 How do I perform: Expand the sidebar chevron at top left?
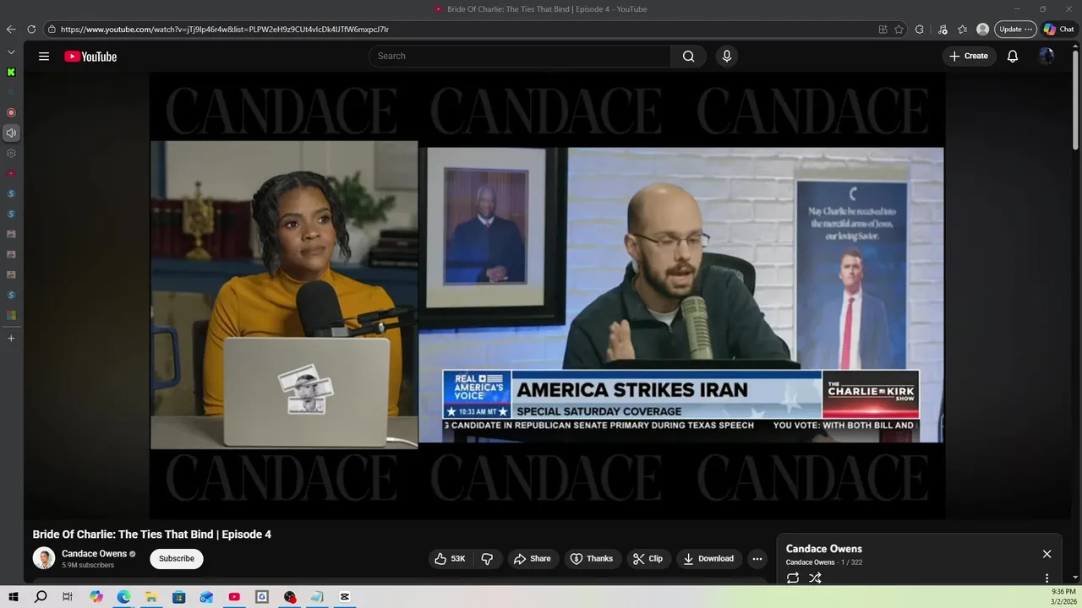[11, 52]
